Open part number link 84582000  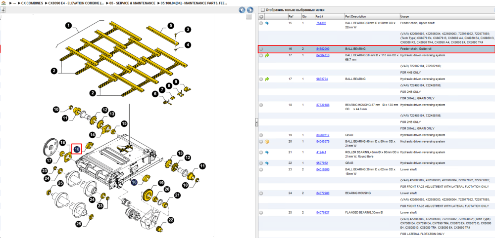pyautogui.click(x=323, y=49)
